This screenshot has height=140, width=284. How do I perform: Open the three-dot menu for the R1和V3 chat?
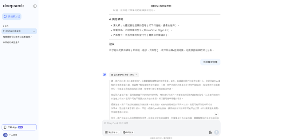[x=34, y=31]
